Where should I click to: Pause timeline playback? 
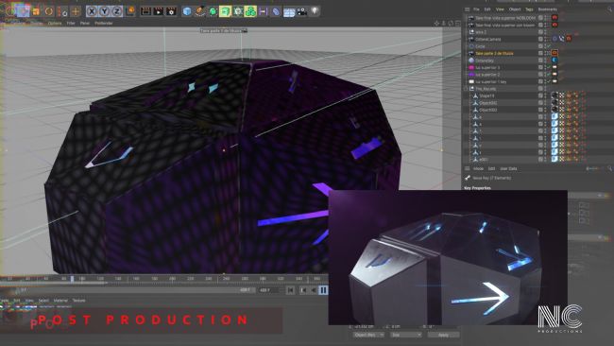[323, 290]
